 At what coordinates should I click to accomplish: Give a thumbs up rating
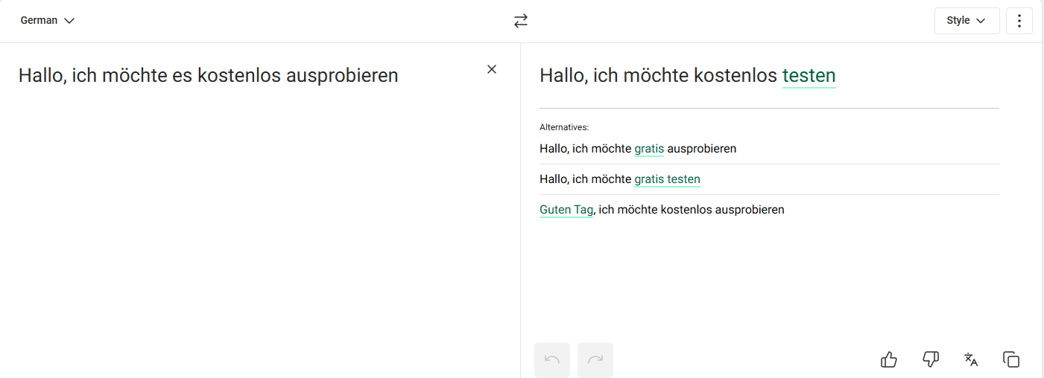[889, 360]
